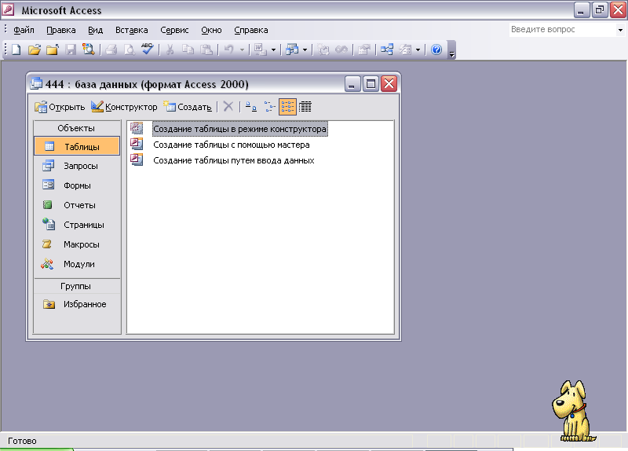This screenshot has height=451, width=628.
Task: Click the Office Assistant dog
Action: click(x=573, y=411)
